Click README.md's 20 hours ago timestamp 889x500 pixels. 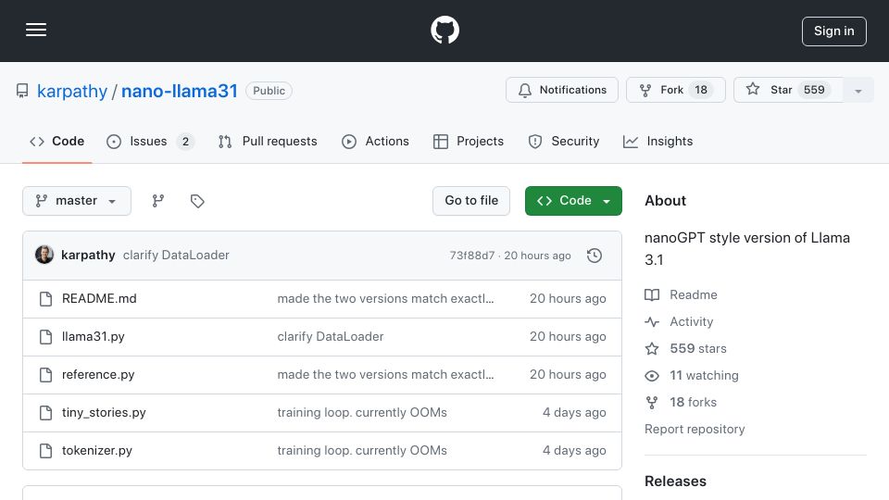click(x=568, y=299)
